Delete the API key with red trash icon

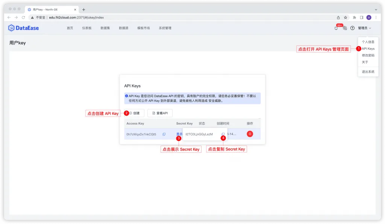click(250, 134)
